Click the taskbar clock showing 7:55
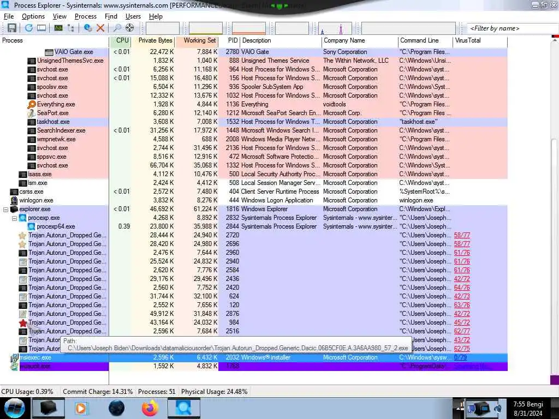Screen dimensions: 559x419 point(528,409)
